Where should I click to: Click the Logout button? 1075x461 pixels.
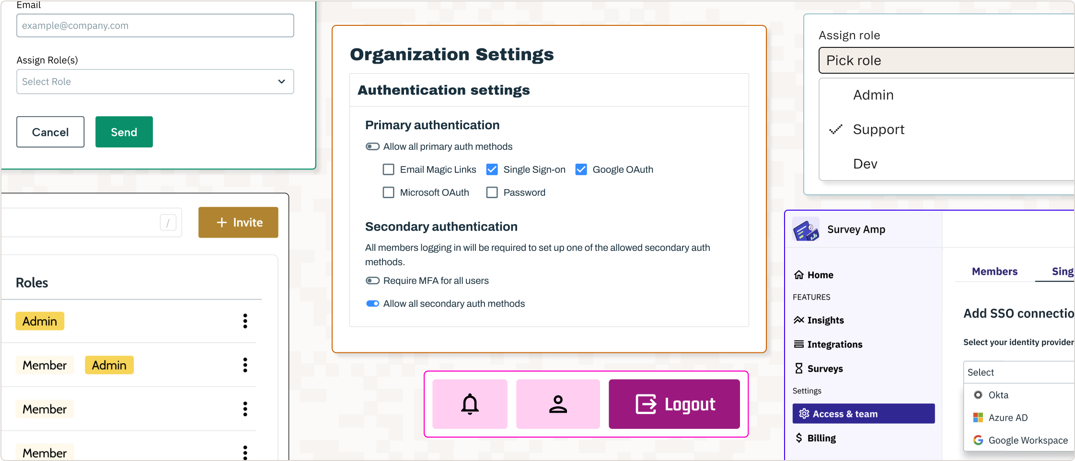pyautogui.click(x=674, y=404)
